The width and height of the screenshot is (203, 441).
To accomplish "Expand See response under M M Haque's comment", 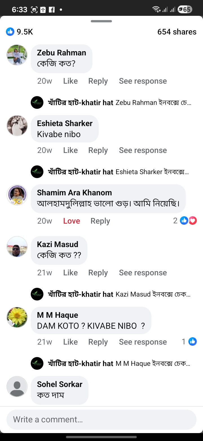I will pyautogui.click(x=143, y=342).
